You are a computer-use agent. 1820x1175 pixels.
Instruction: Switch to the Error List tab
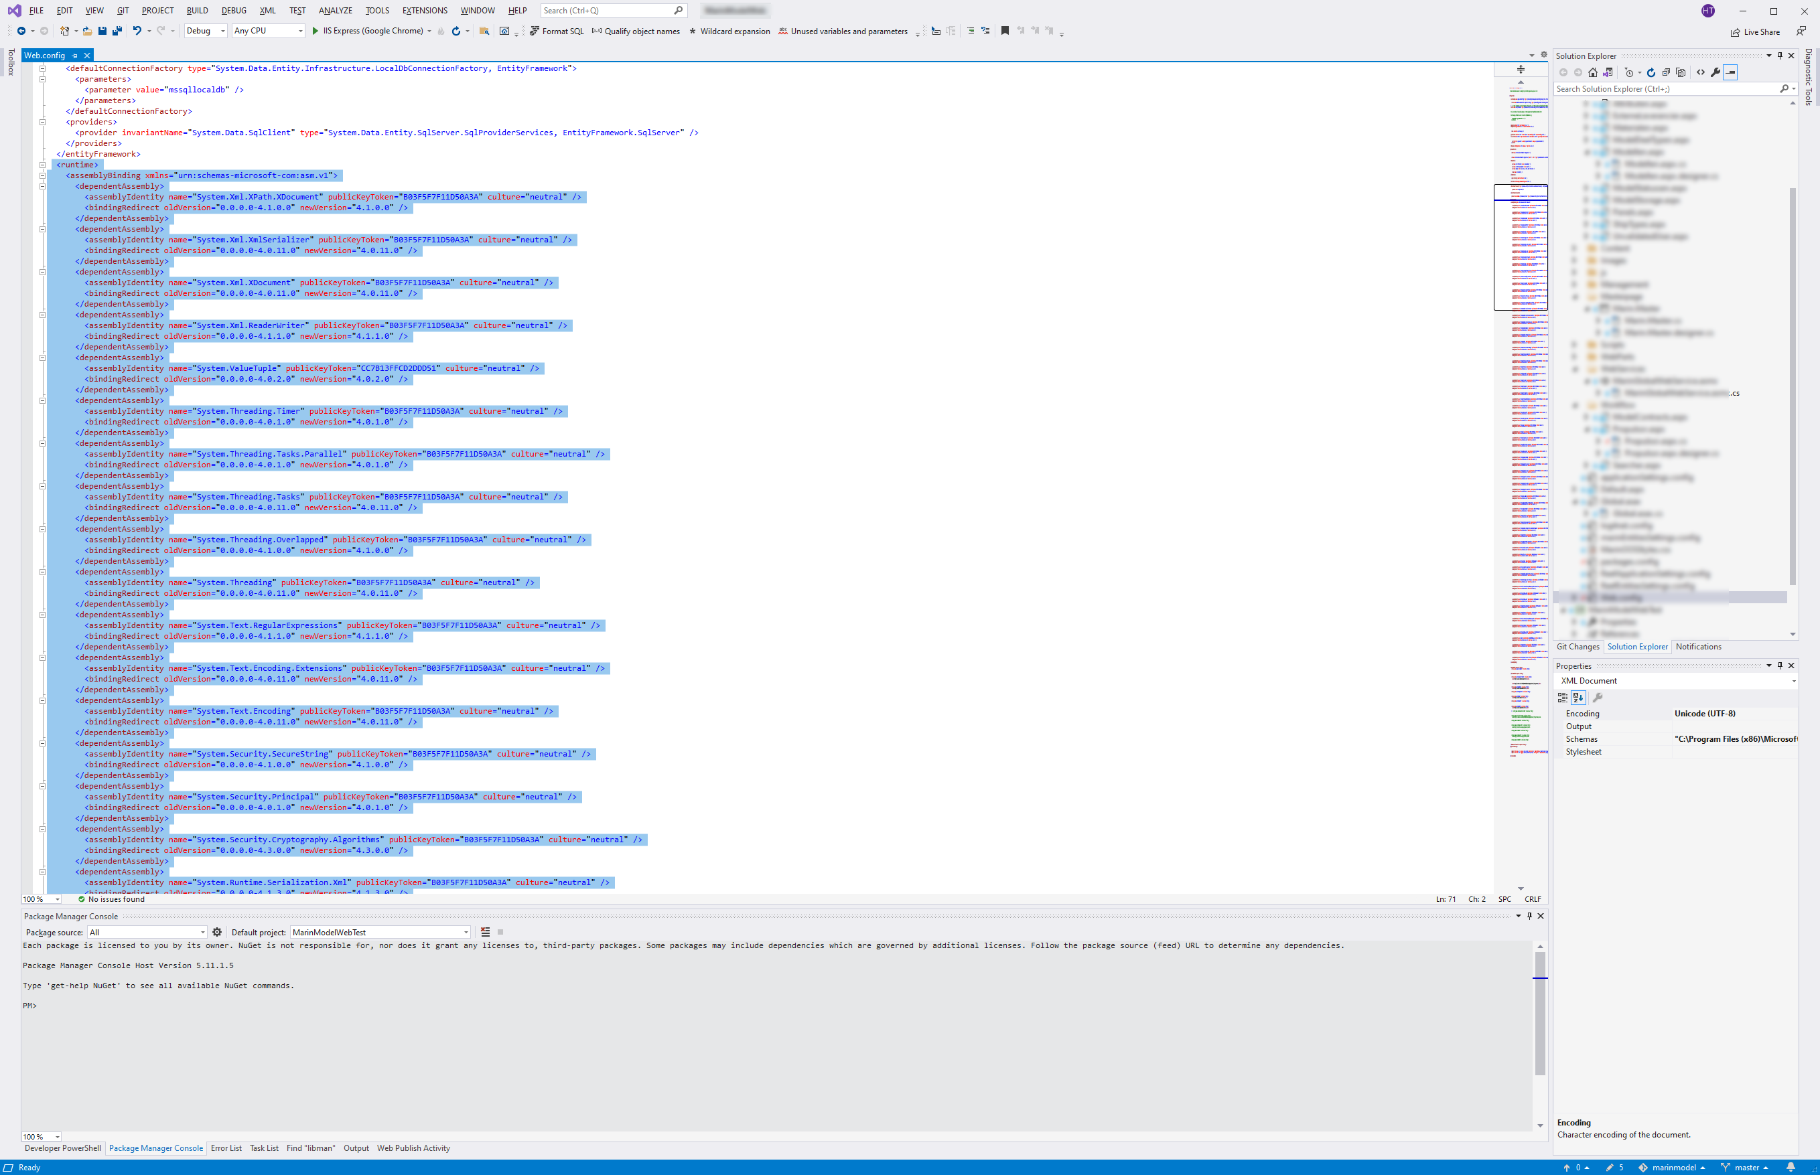(x=226, y=1148)
